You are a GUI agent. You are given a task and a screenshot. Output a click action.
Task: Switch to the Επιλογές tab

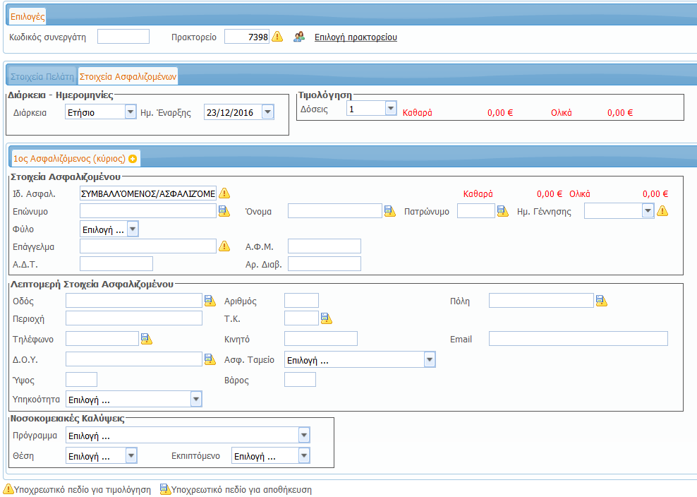pos(28,16)
